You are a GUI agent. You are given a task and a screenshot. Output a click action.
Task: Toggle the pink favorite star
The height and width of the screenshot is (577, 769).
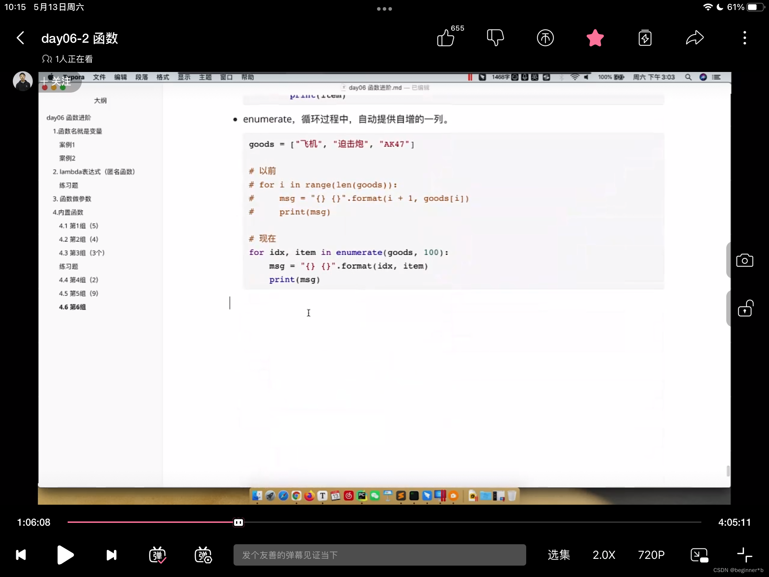click(x=595, y=38)
